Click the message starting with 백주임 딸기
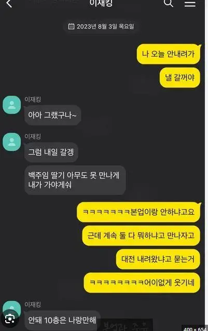 75,180
